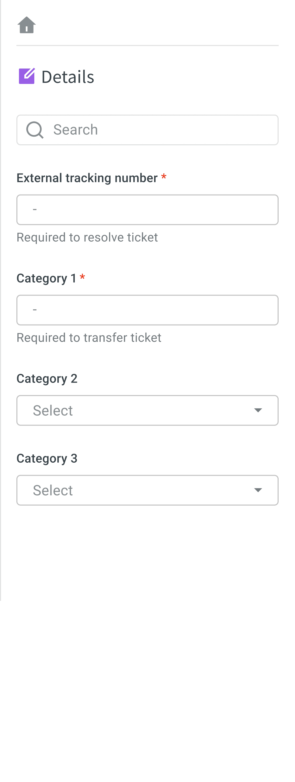Click the Category 3 dropdown arrow

[258, 490]
